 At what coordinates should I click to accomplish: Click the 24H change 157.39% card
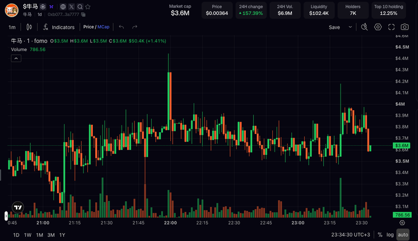[251, 10]
